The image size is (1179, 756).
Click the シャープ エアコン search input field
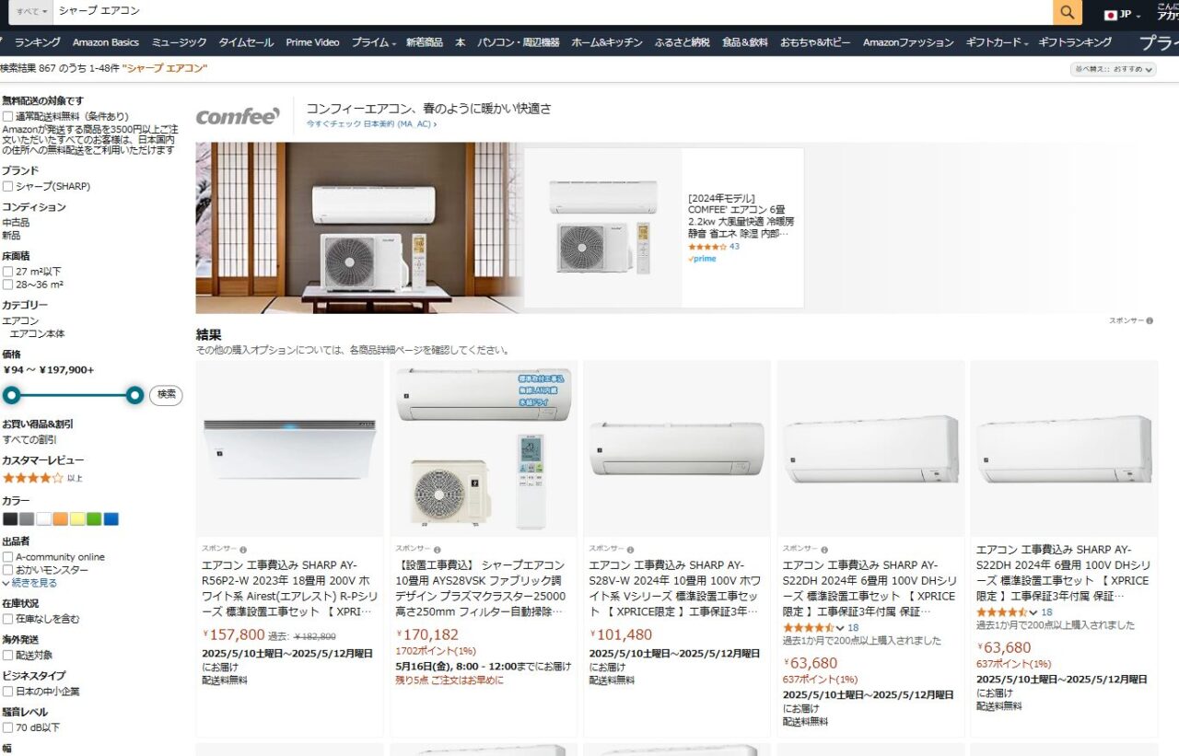tap(553, 11)
